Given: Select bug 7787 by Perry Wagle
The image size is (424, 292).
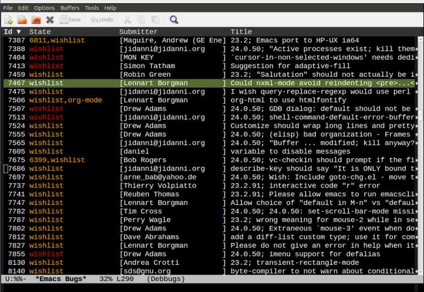Looking at the screenshot, I should (x=210, y=220).
